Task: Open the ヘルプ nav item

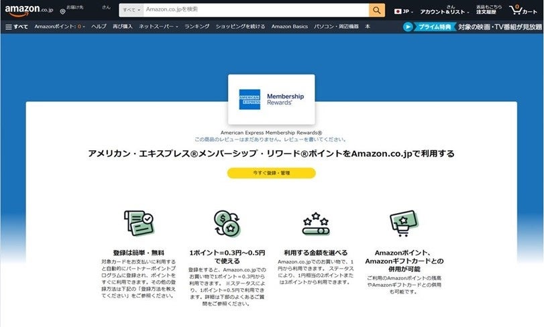Action: tap(99, 27)
